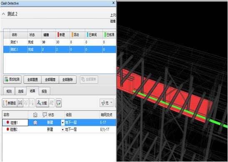
Task: Click the 新建组 new group tool
Action: (10, 103)
